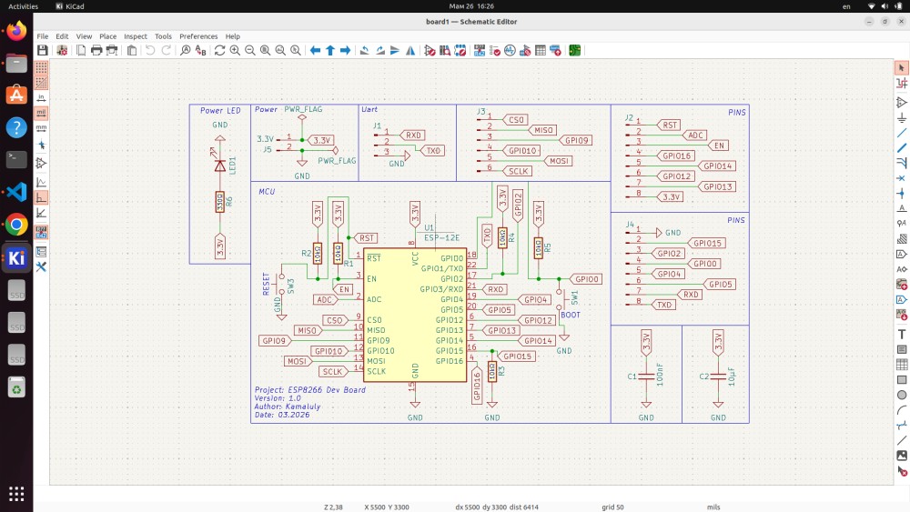Show the hierarchy navigator panel
910x512 pixels.
pos(41,252)
